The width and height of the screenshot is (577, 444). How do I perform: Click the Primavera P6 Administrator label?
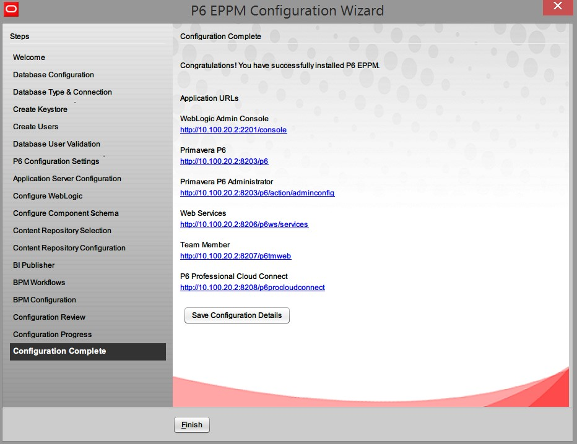pyautogui.click(x=227, y=182)
